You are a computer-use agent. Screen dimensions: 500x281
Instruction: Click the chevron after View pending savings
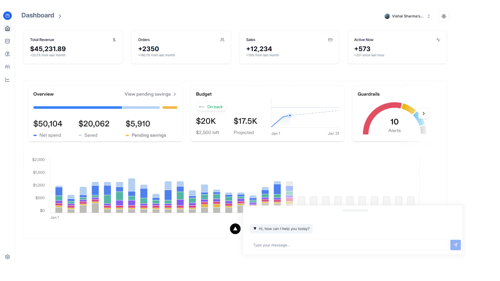click(175, 94)
